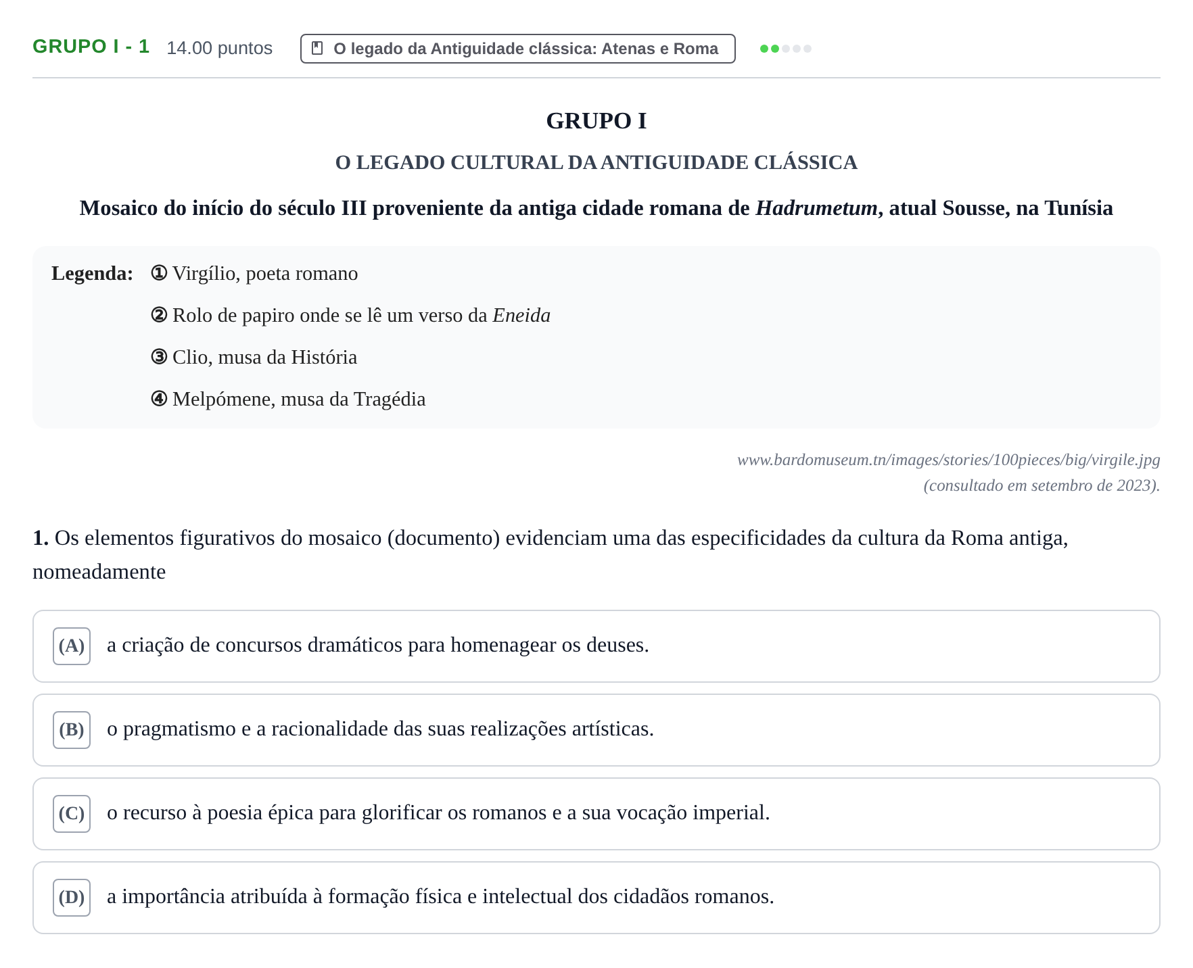Click the (D) letter badge
The height and width of the screenshot is (968, 1193).
(72, 897)
